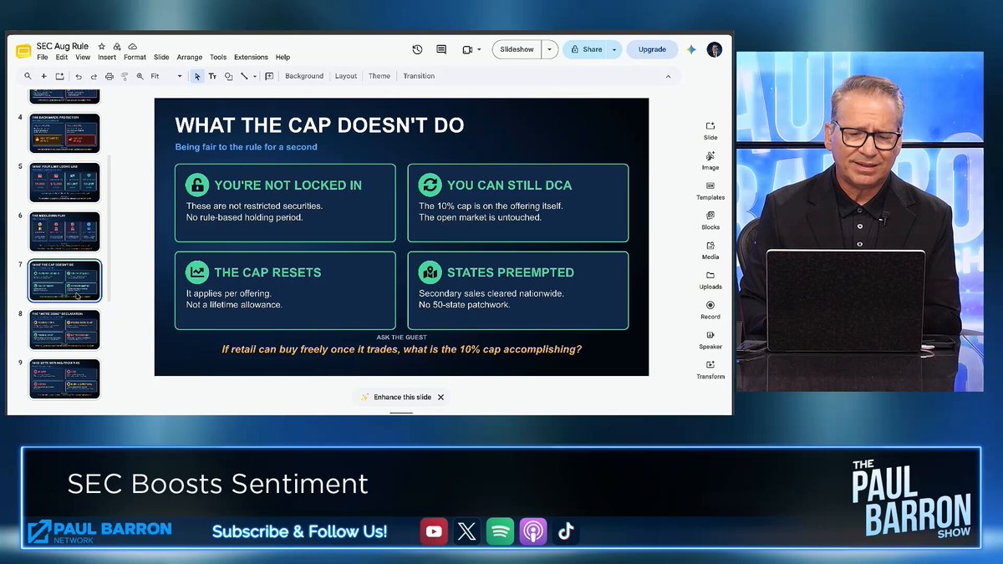Click the search menus magnifier icon

coord(28,76)
